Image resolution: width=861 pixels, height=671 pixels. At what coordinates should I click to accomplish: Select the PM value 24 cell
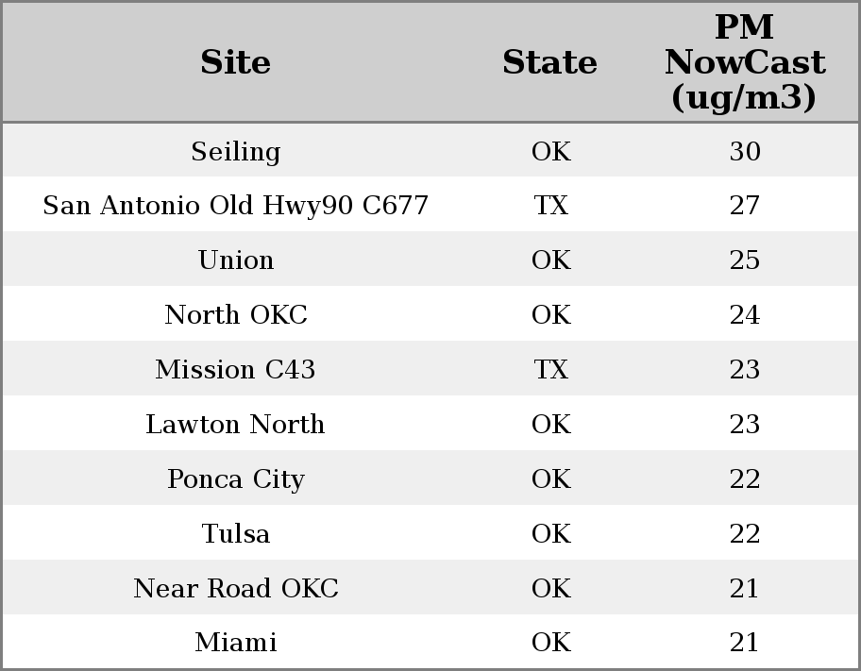tap(745, 315)
